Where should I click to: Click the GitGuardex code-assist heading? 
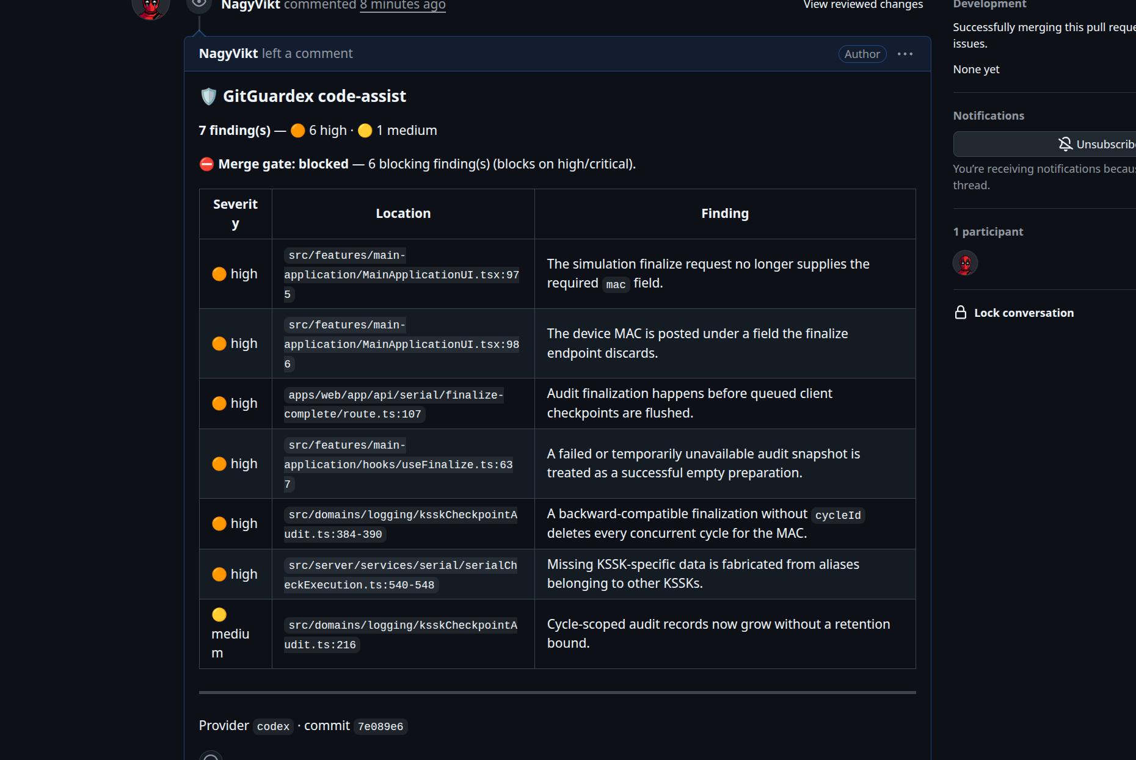click(314, 96)
